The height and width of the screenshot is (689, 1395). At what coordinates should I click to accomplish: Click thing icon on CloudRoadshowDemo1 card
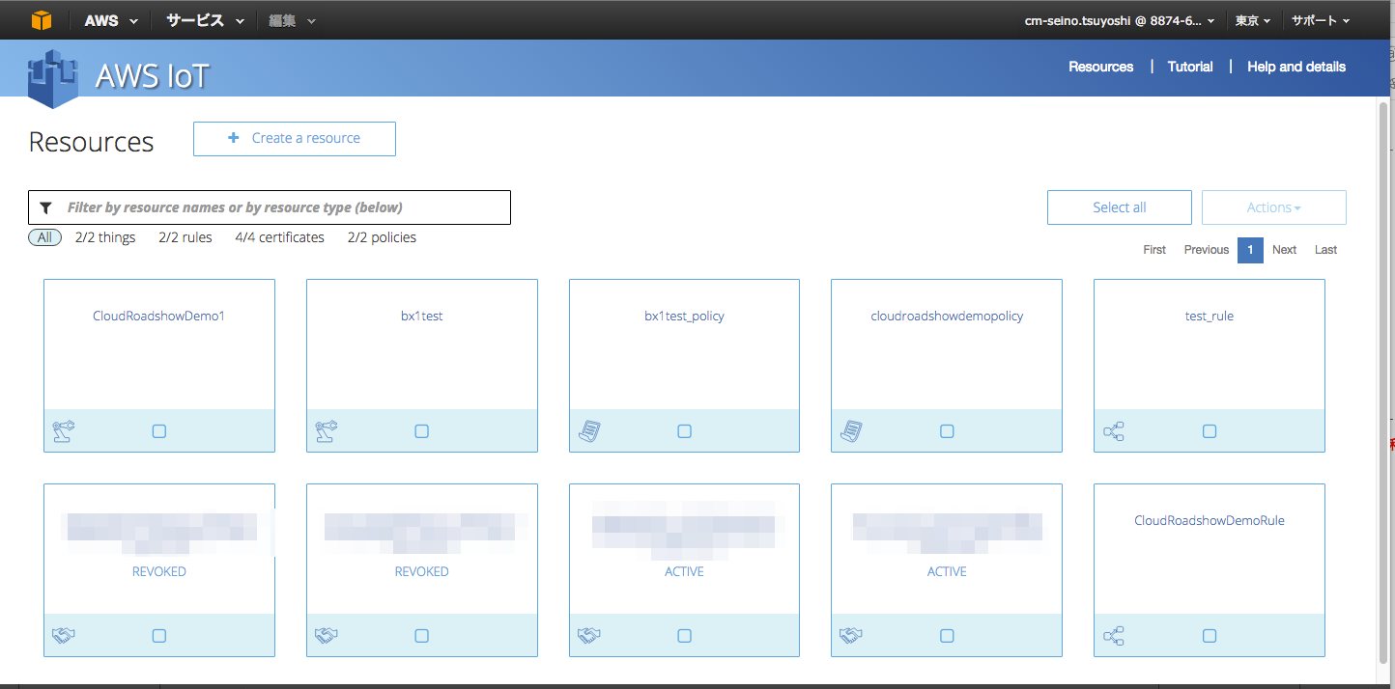pyautogui.click(x=64, y=431)
